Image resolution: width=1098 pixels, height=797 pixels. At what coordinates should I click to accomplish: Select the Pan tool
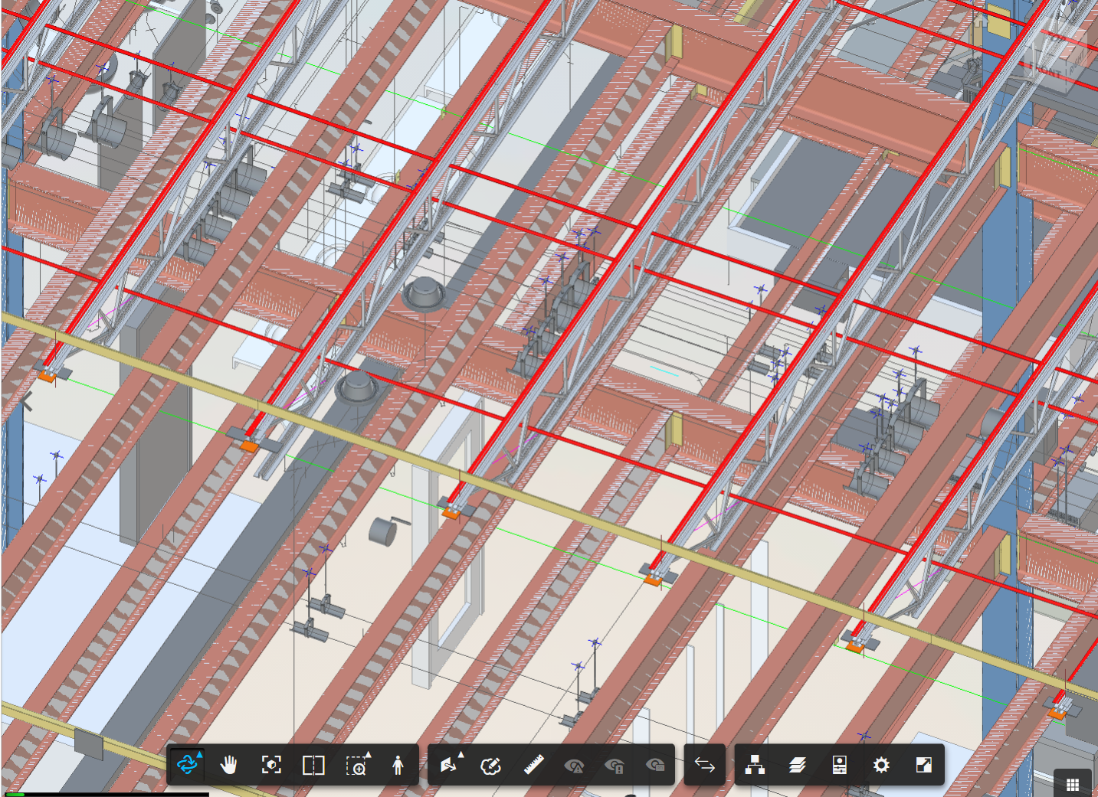[230, 765]
